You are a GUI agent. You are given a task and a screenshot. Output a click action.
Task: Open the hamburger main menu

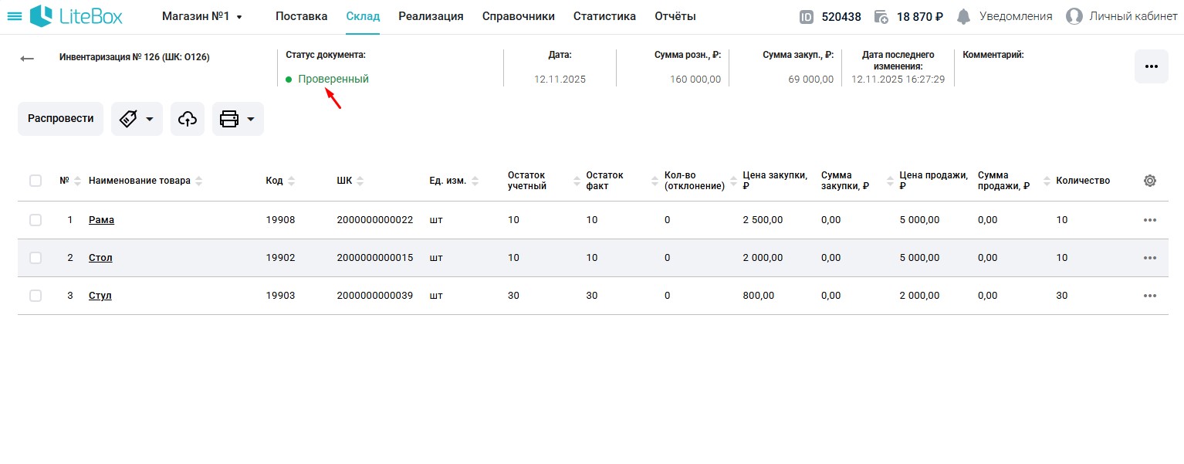14,16
